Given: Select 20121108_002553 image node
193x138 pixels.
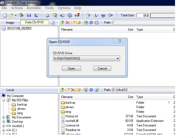Looking at the screenshot, I should click(19, 28).
